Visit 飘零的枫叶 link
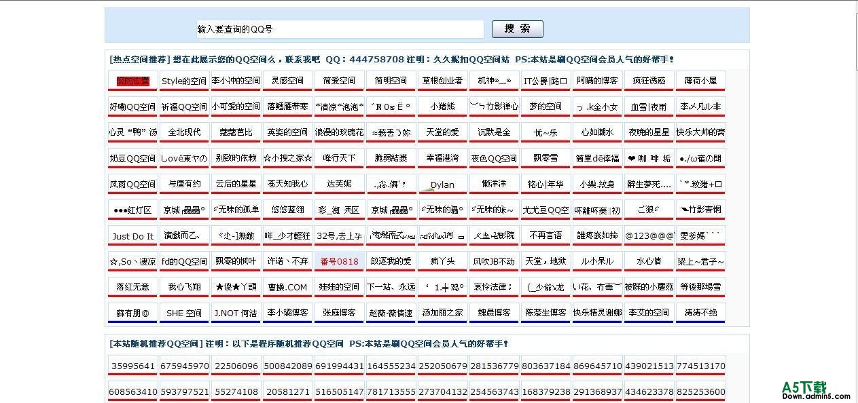The image size is (858, 403). point(236,261)
